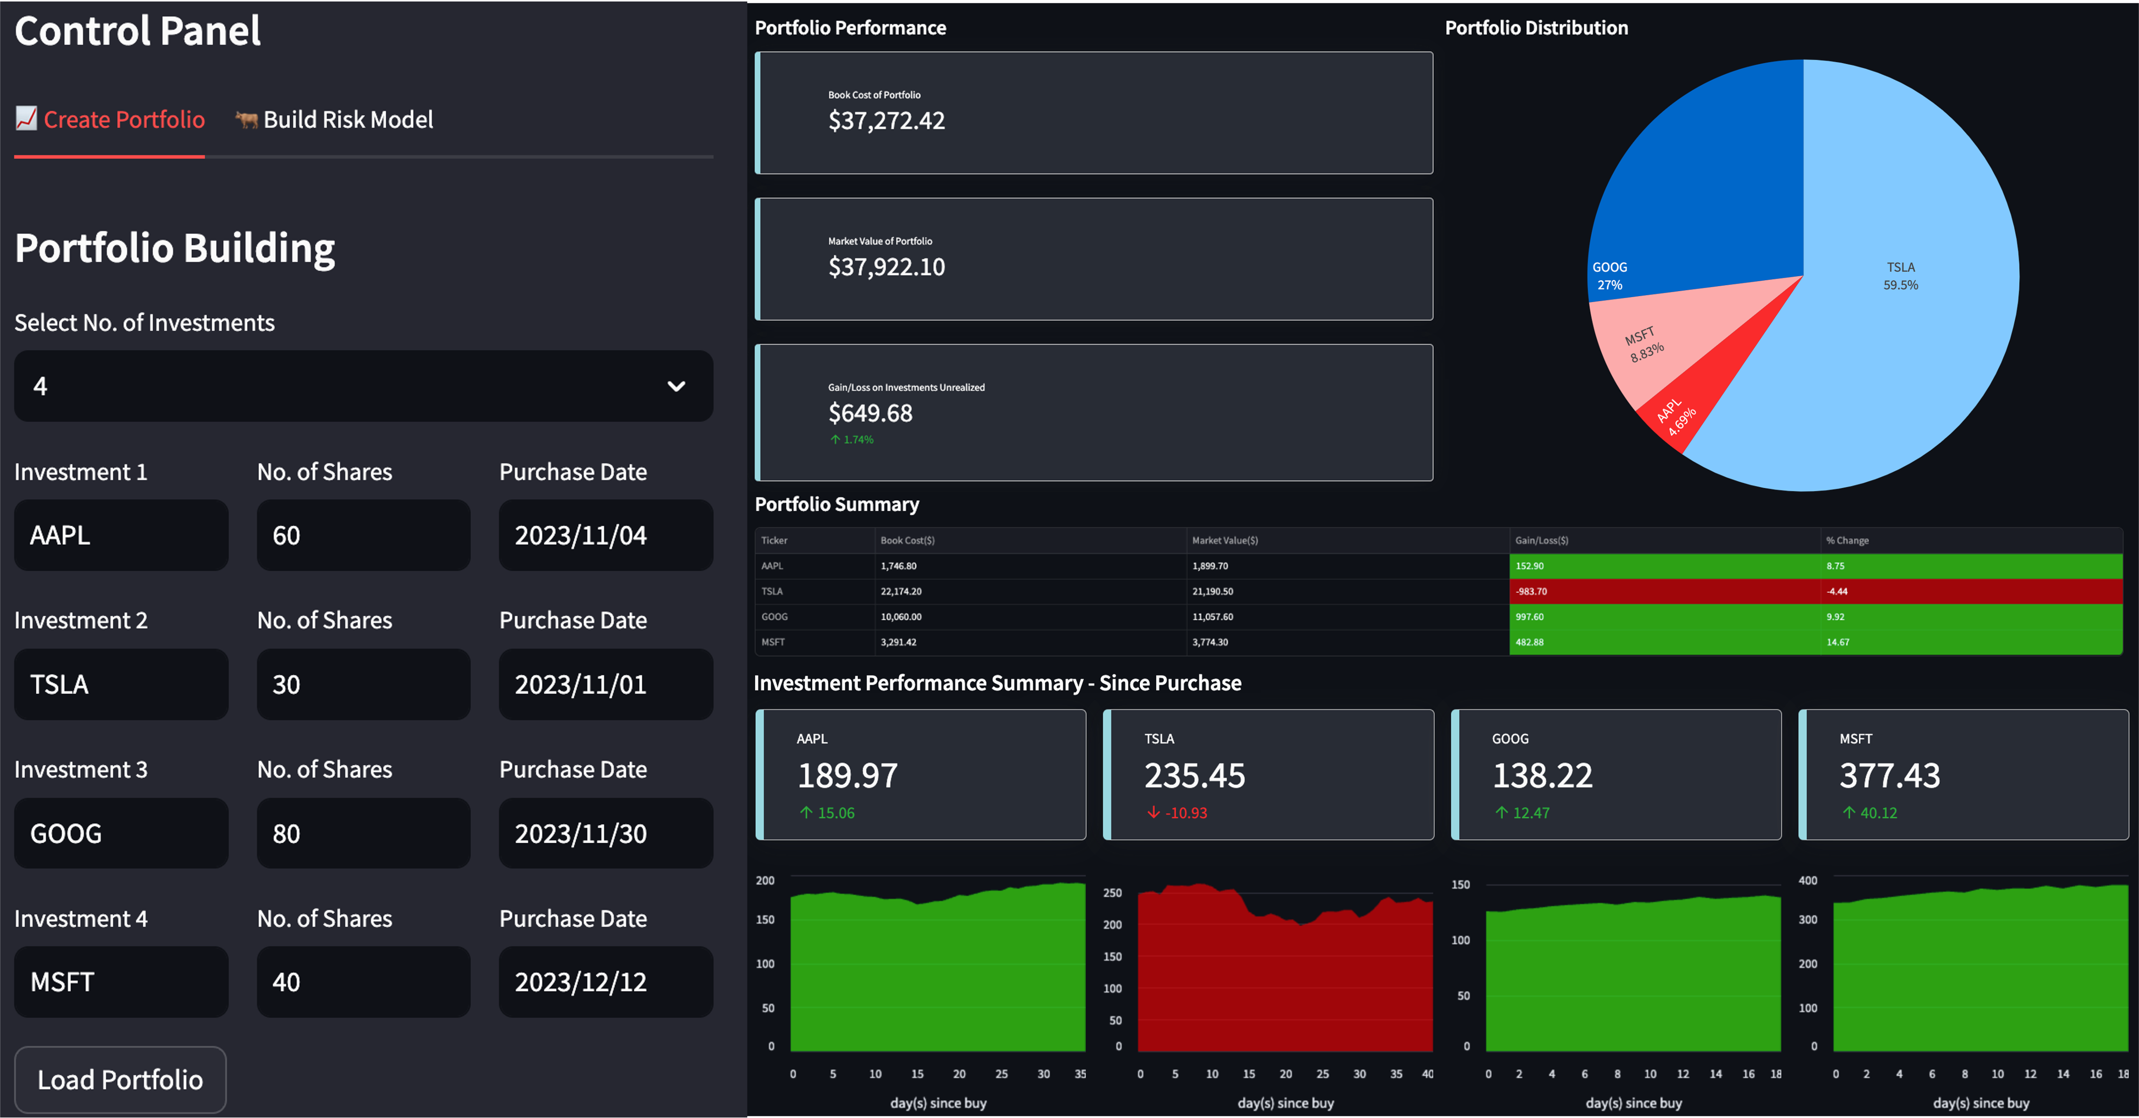Click the TSLA 235.45 performance card
The width and height of the screenshot is (2139, 1118).
tap(1268, 774)
